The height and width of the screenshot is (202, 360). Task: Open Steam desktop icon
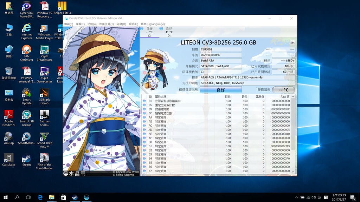point(27,160)
